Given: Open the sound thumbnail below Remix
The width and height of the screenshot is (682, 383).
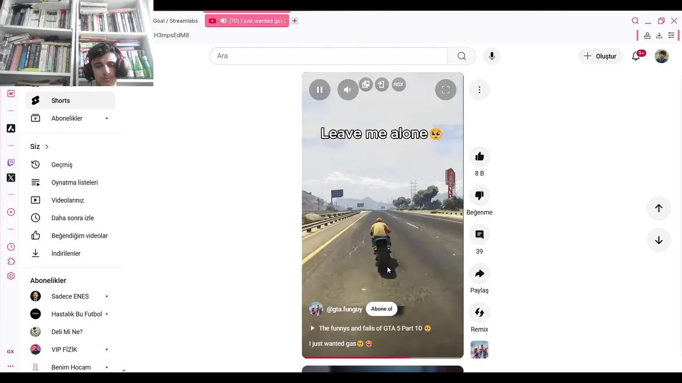Looking at the screenshot, I should coord(480,349).
